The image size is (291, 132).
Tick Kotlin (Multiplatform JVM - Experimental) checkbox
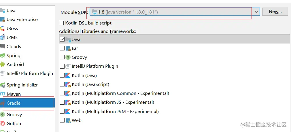62,111
